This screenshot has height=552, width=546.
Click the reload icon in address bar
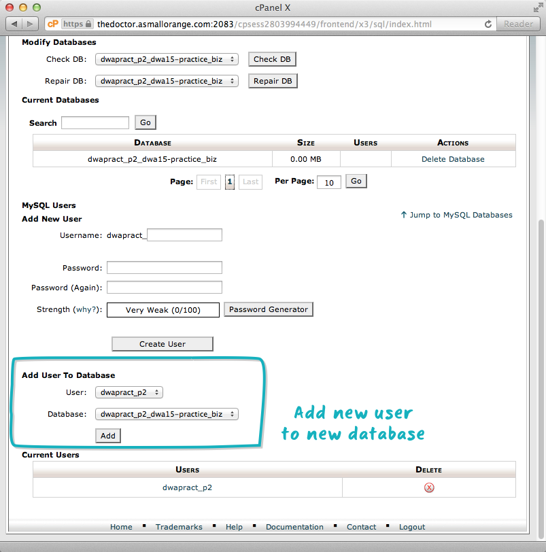(488, 24)
